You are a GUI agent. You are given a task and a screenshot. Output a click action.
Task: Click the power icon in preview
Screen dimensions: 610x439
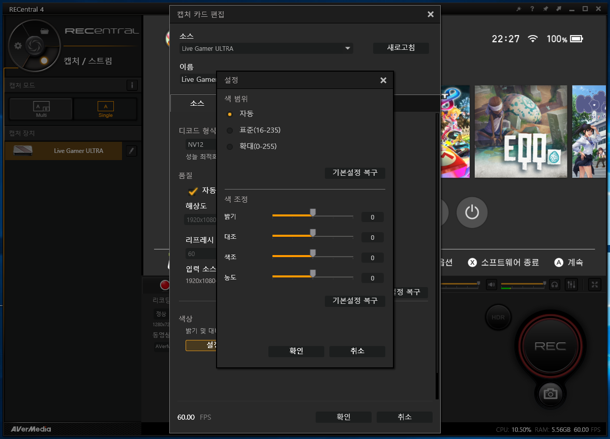click(x=472, y=212)
